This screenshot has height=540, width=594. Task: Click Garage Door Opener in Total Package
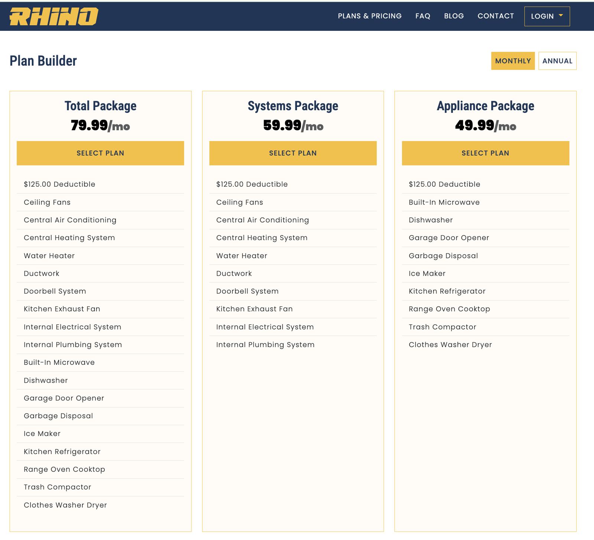point(100,398)
